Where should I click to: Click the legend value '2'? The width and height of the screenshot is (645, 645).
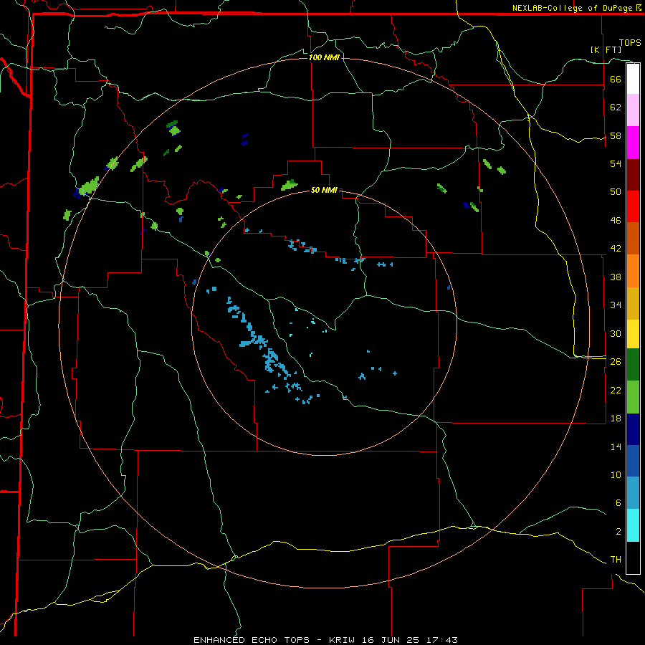tap(618, 532)
